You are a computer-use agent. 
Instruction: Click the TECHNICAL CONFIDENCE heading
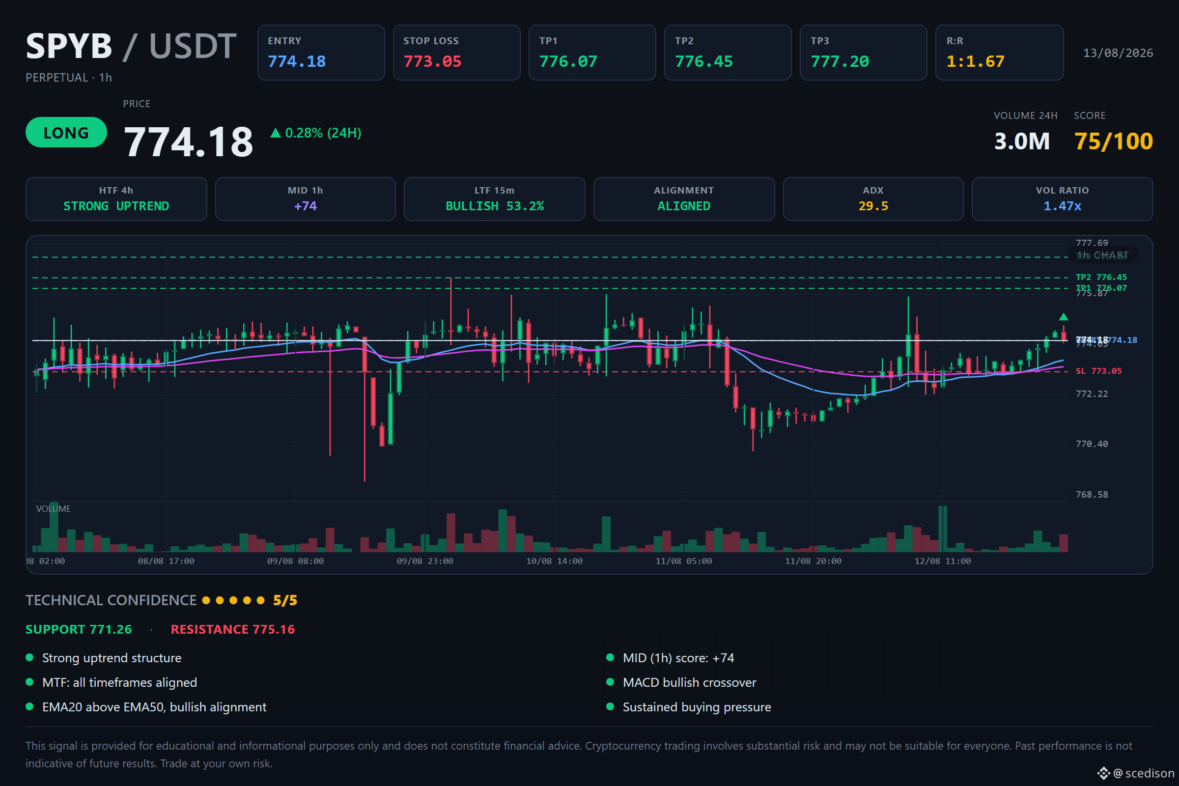point(112,600)
